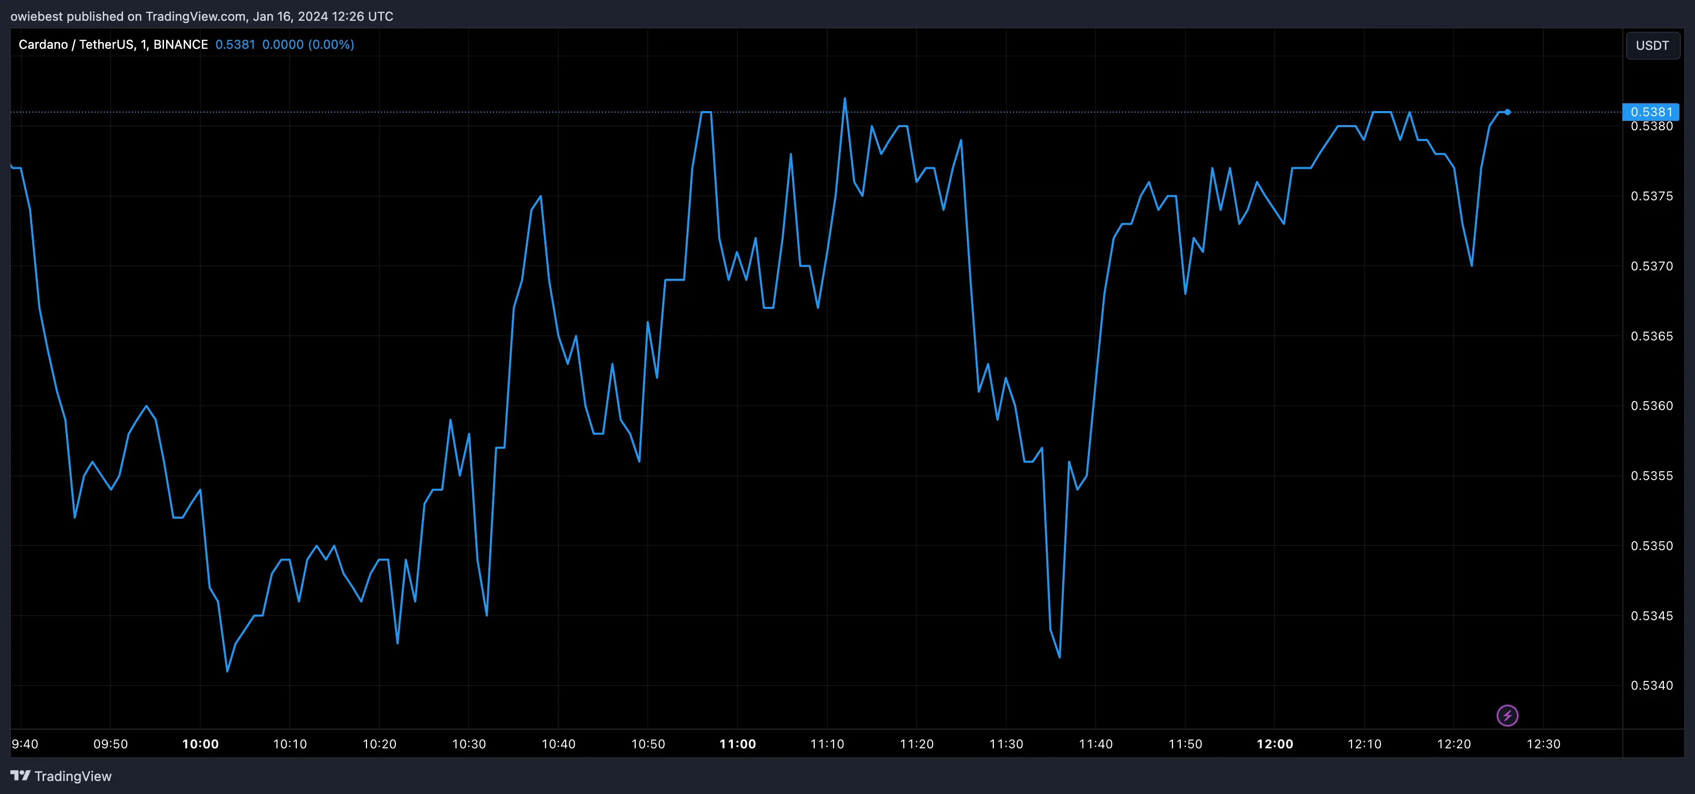This screenshot has height=794, width=1695.
Task: Click the 12:00 label on the time axis
Action: tap(1275, 744)
